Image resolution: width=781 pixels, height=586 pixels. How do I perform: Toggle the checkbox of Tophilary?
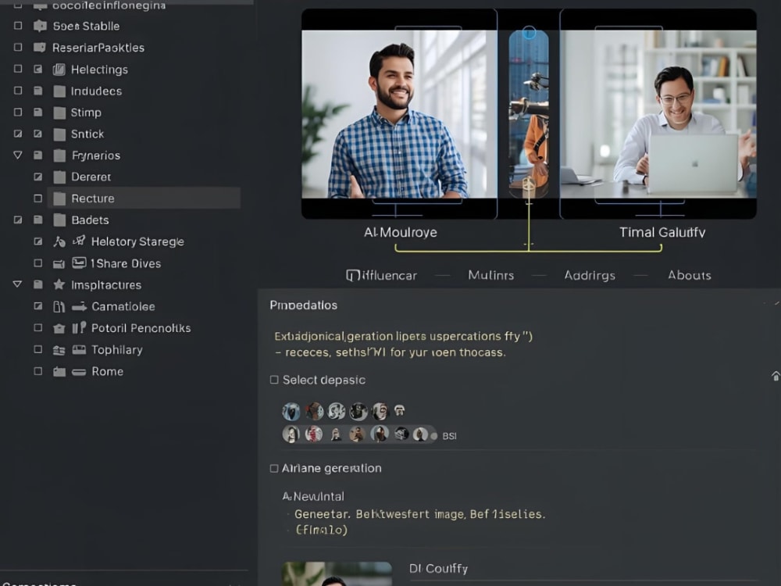coord(37,349)
